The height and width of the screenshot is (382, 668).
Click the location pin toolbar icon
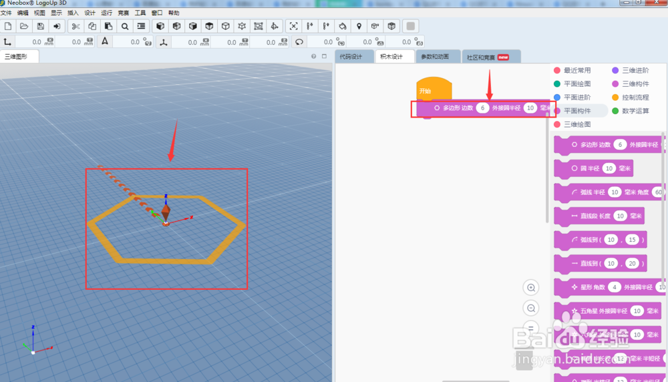pyautogui.click(x=359, y=27)
